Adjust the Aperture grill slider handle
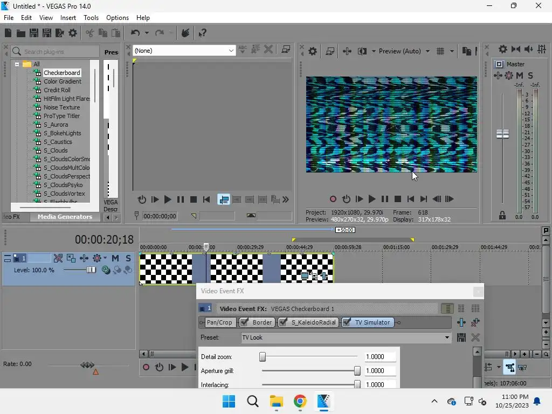 [x=357, y=371]
